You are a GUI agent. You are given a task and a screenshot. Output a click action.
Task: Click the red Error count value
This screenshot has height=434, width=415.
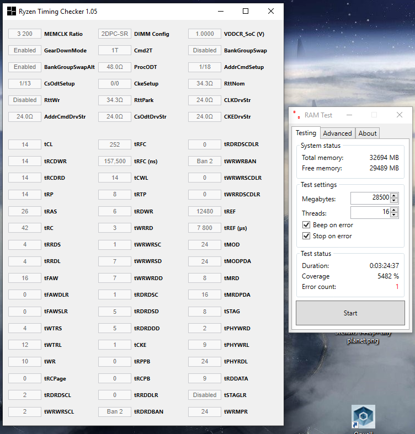click(x=397, y=287)
